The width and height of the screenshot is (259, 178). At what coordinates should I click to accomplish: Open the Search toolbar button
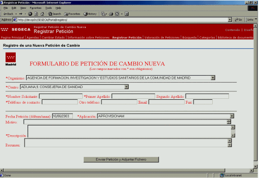[x=55, y=14]
